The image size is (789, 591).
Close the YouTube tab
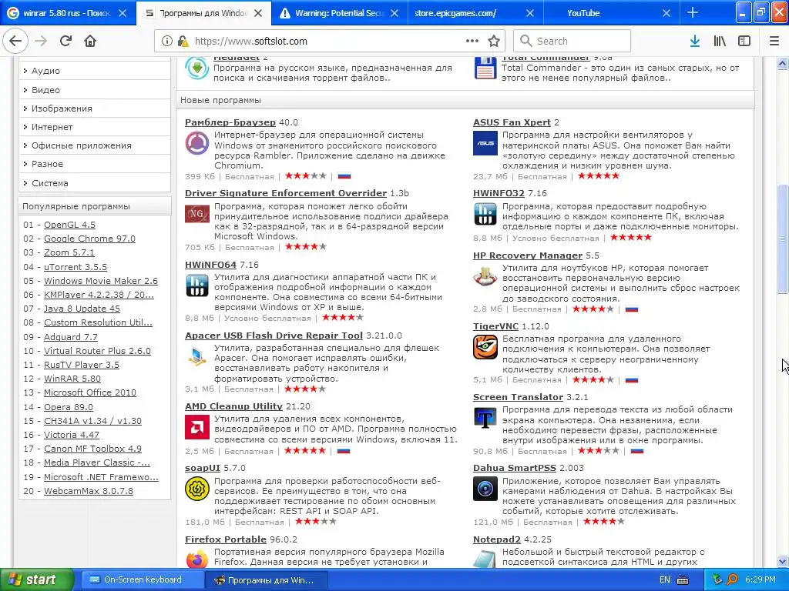[x=666, y=13]
